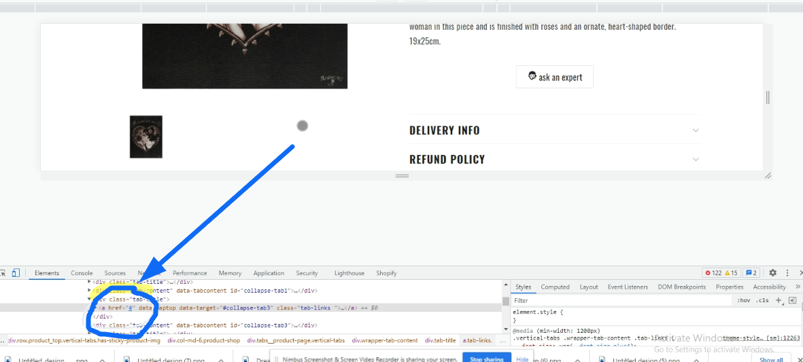Click the viewport bottom drag handle
Image resolution: width=803 pixels, height=362 pixels.
coord(402,175)
